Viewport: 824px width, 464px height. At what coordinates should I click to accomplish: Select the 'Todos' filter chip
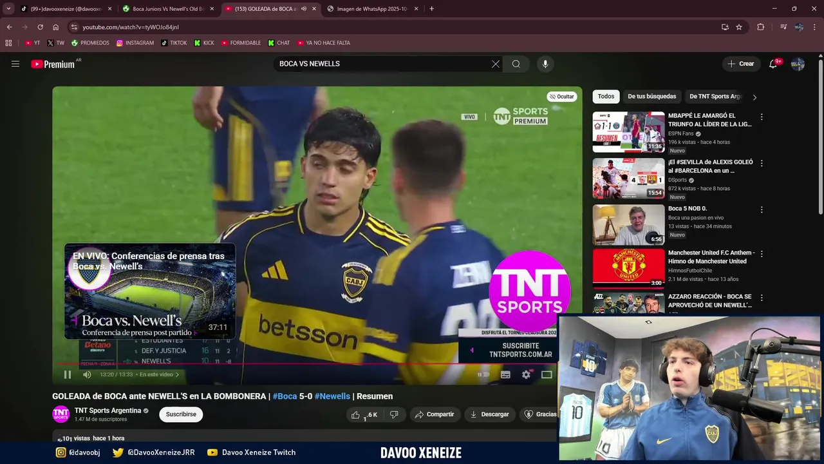click(606, 97)
